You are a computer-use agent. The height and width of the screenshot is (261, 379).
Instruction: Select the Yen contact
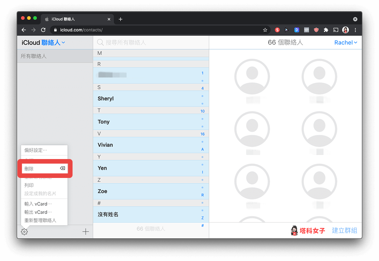[151, 168]
